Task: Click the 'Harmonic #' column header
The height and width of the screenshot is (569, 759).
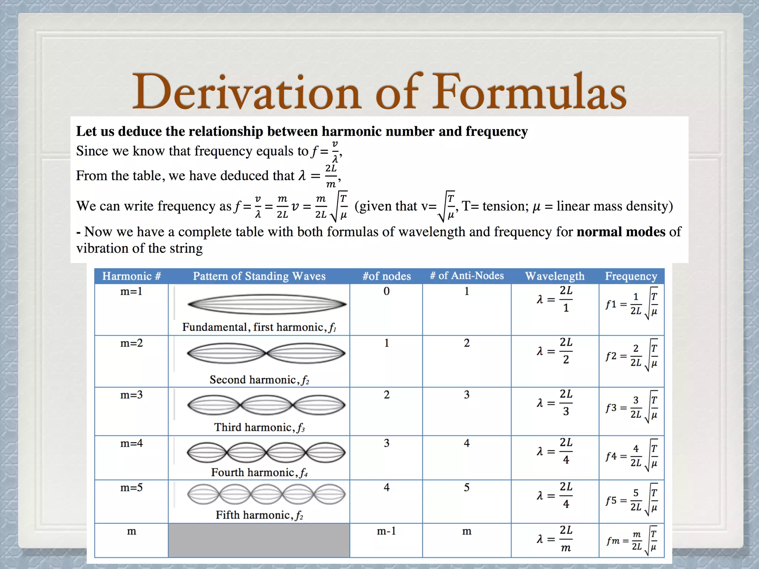Action: click(x=131, y=276)
